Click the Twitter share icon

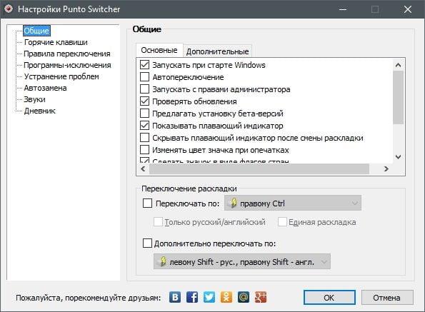[x=209, y=297]
